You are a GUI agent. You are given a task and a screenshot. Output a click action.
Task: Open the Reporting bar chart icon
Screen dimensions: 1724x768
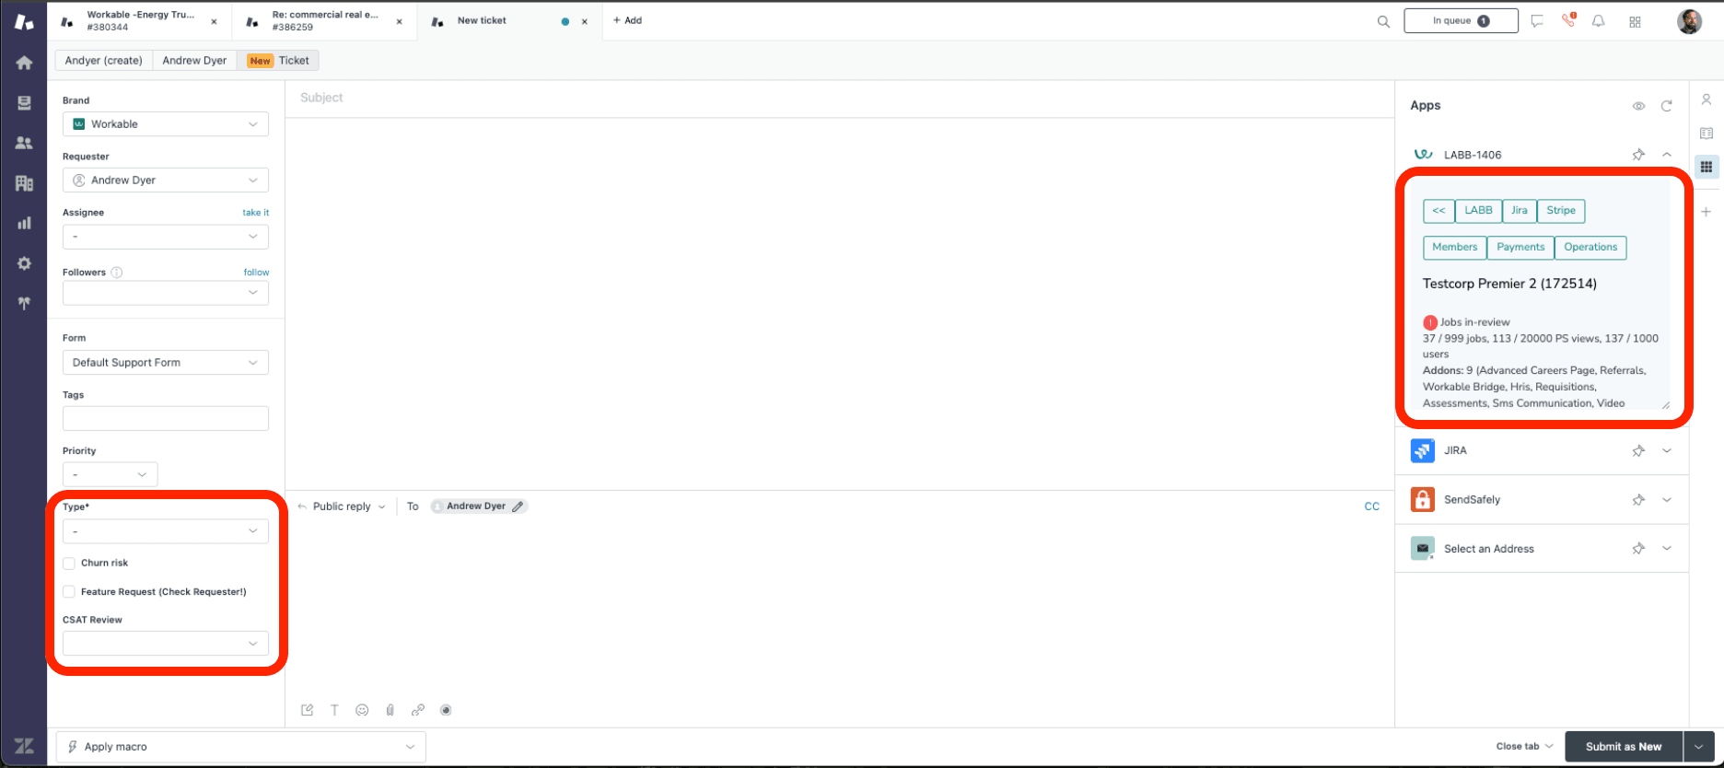pyautogui.click(x=24, y=223)
